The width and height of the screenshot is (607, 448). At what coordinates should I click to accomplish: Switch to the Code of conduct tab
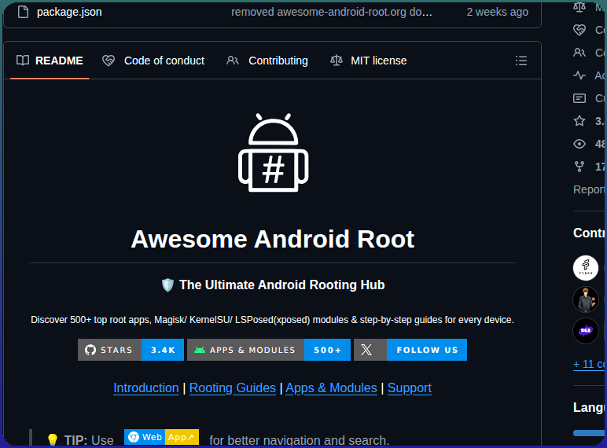click(x=153, y=61)
